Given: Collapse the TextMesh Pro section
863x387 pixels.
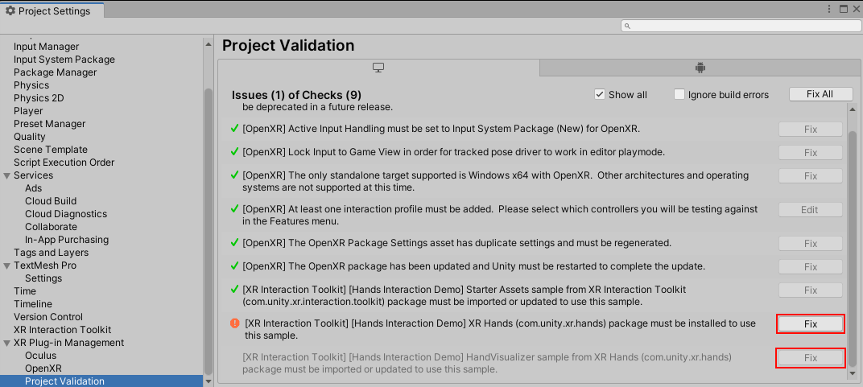Looking at the screenshot, I should click(7, 266).
